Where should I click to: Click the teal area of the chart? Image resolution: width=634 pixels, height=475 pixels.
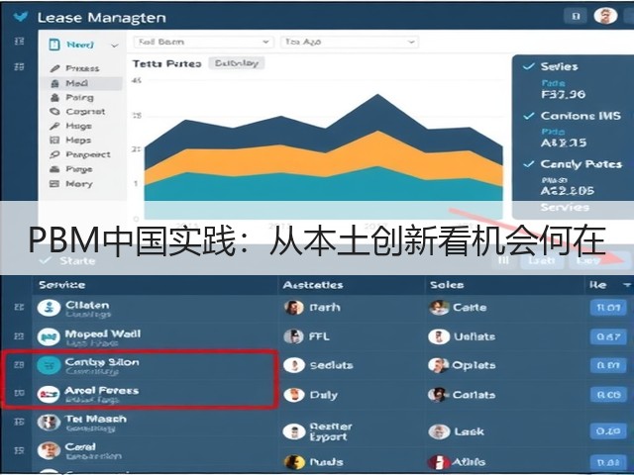[x=324, y=188]
